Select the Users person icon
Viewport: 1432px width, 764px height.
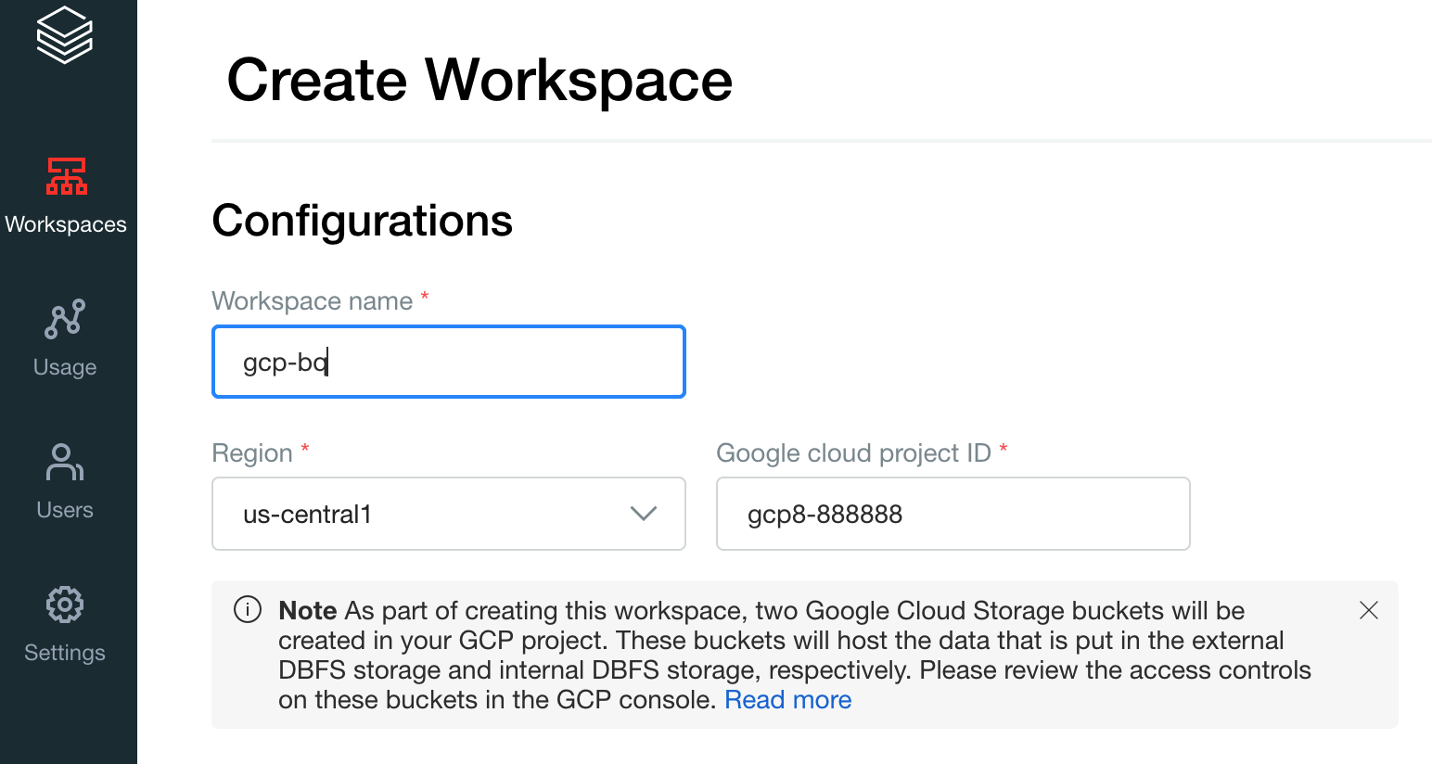65,462
